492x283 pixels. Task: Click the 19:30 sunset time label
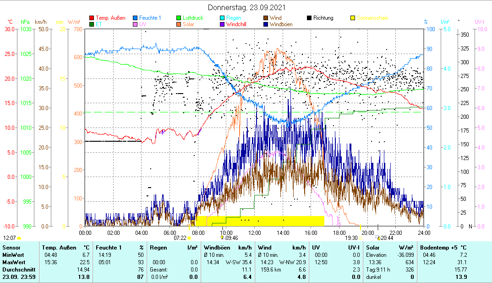[x=351, y=238]
